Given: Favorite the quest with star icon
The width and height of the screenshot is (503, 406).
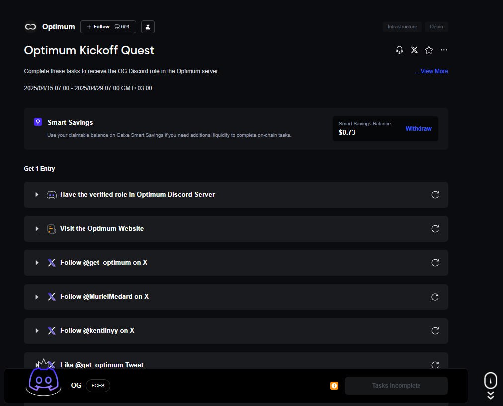Looking at the screenshot, I should pos(429,50).
